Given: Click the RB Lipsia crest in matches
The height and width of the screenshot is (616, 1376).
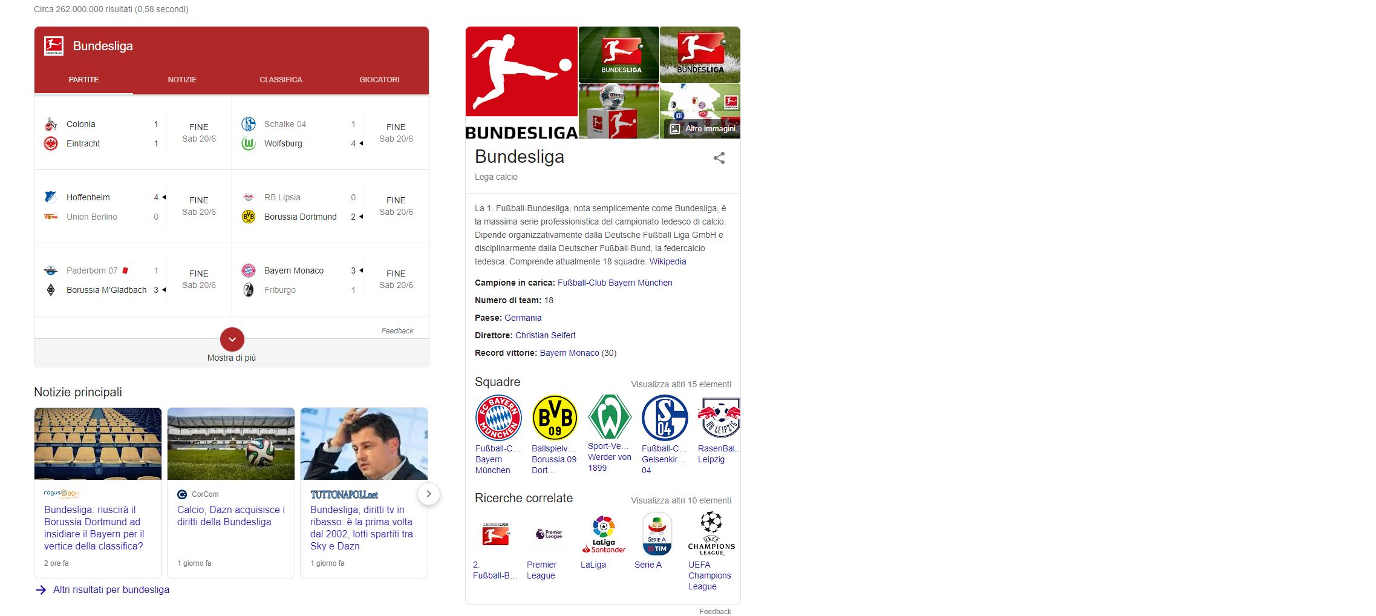Looking at the screenshot, I should tap(249, 197).
